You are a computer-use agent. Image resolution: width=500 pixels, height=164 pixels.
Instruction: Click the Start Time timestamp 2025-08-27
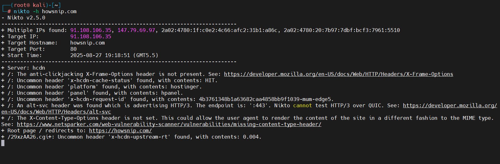(x=86, y=56)
